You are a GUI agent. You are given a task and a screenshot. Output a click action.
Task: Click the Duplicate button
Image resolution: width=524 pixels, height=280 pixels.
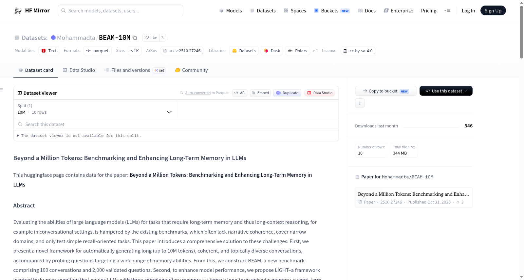[287, 93]
